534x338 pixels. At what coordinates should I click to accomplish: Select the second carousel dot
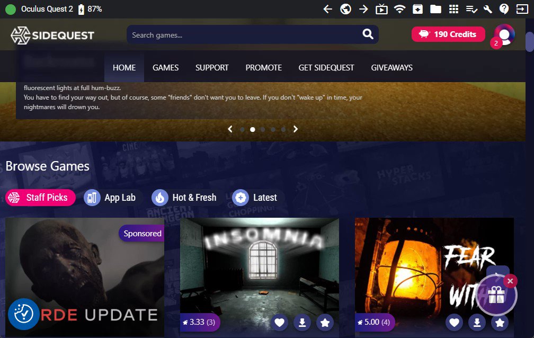[253, 129]
